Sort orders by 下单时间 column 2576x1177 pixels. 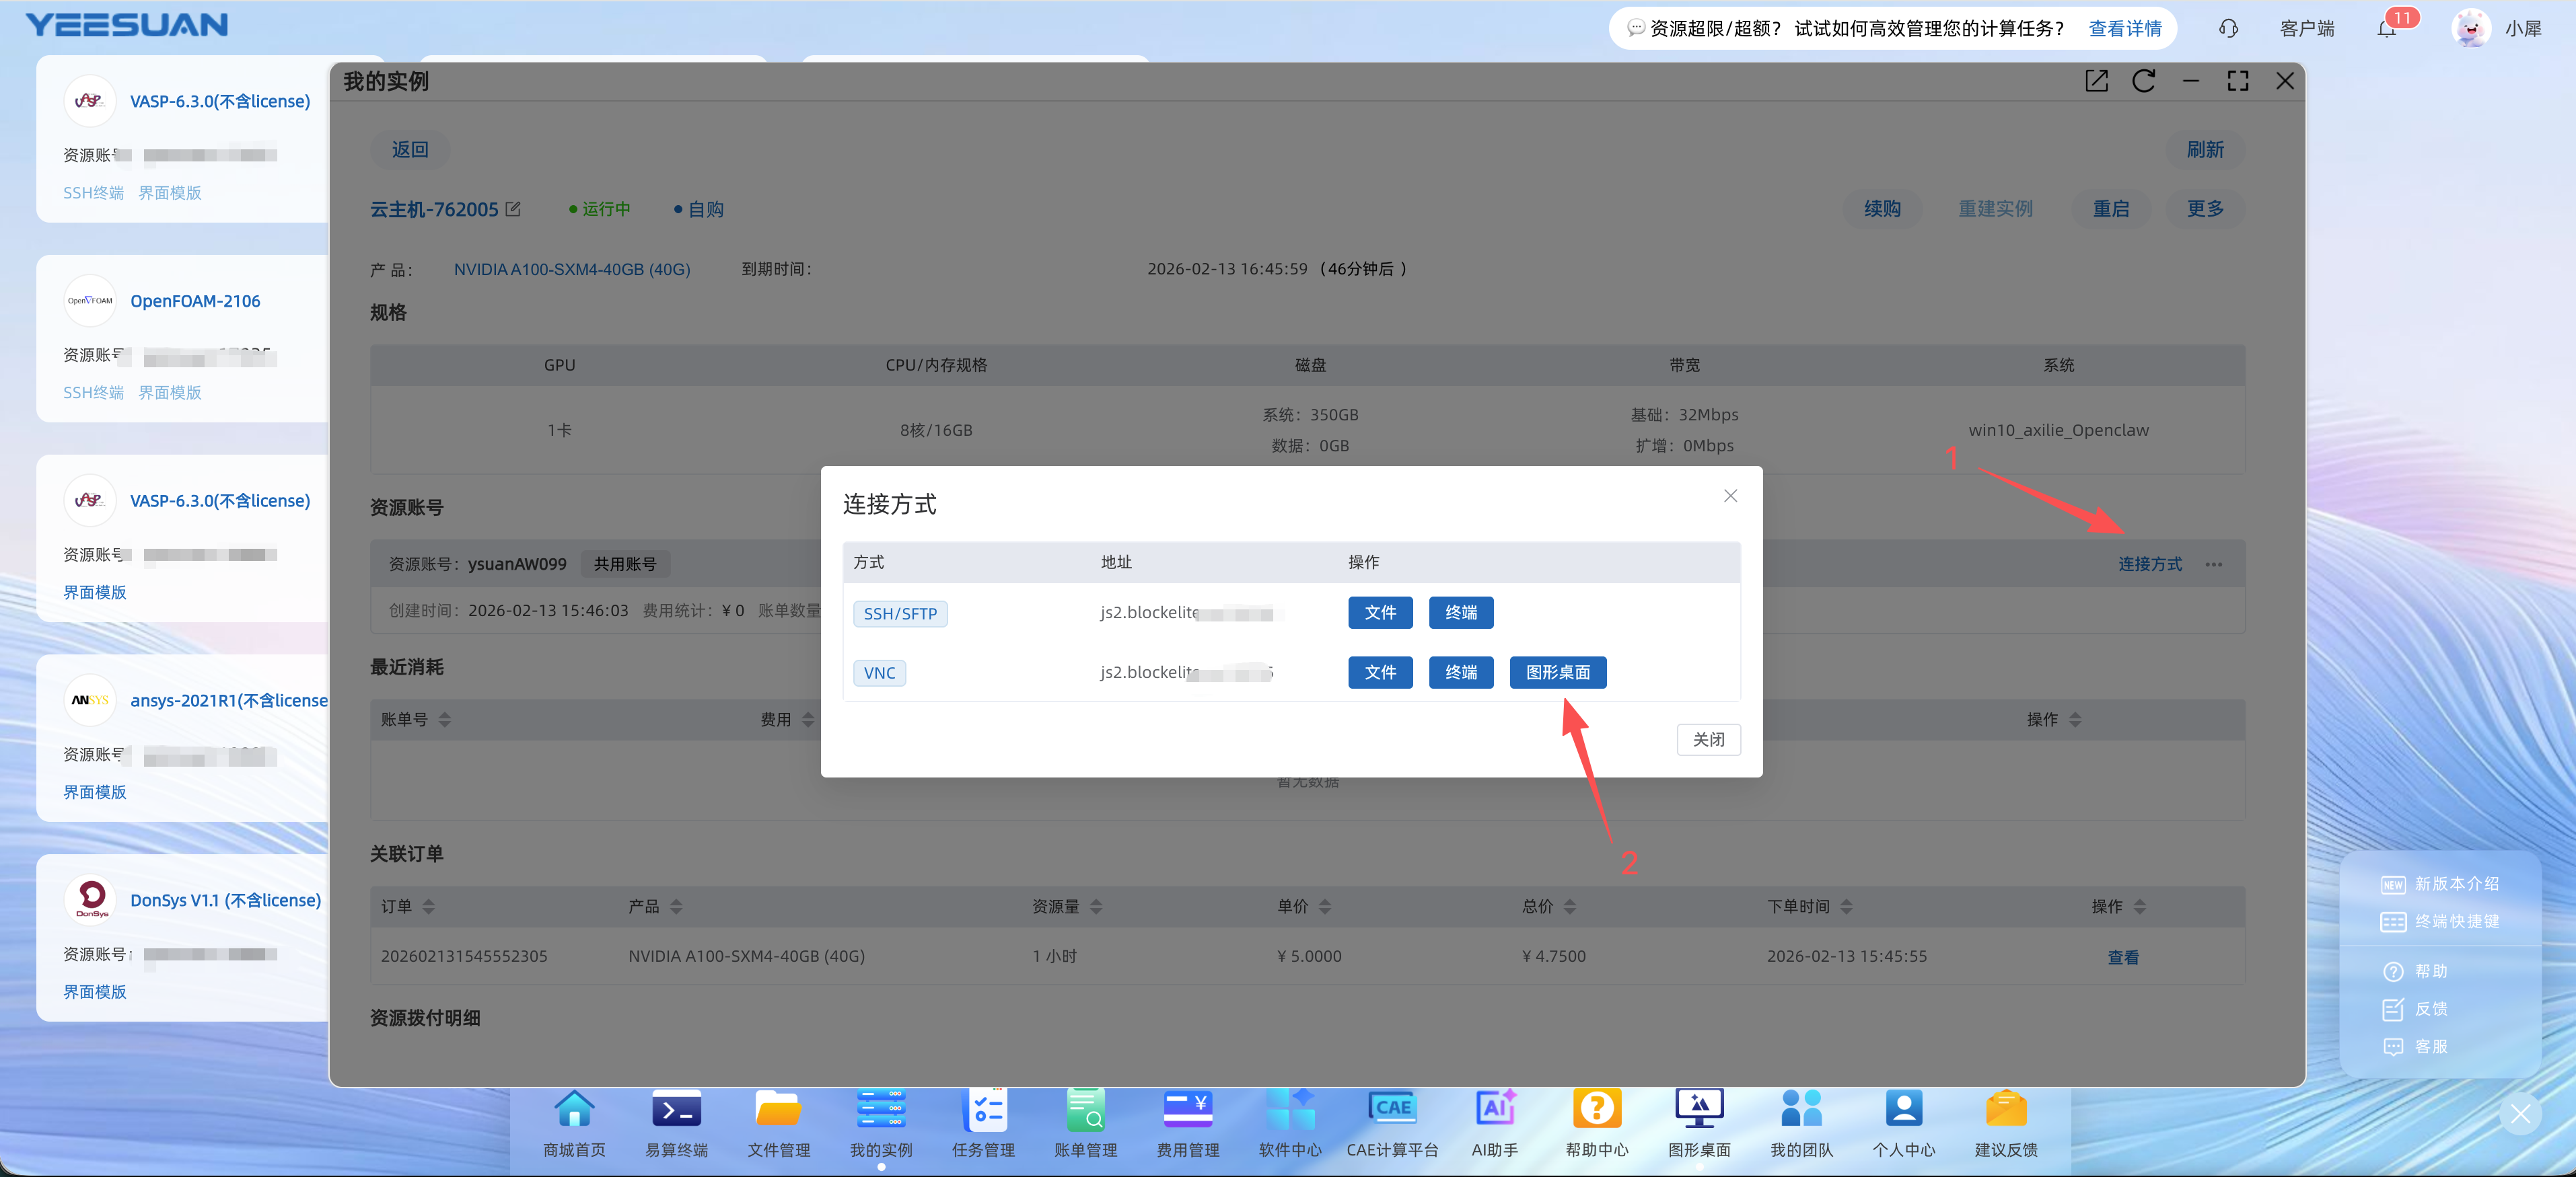(x=1846, y=906)
